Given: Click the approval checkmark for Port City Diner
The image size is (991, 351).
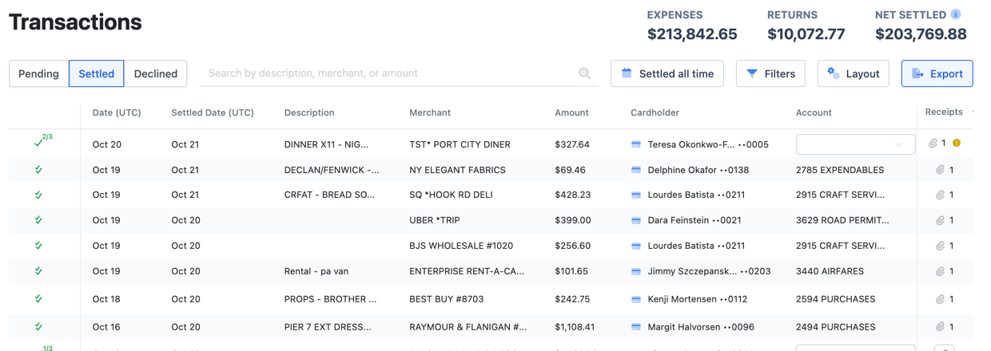Looking at the screenshot, I should click(39, 144).
